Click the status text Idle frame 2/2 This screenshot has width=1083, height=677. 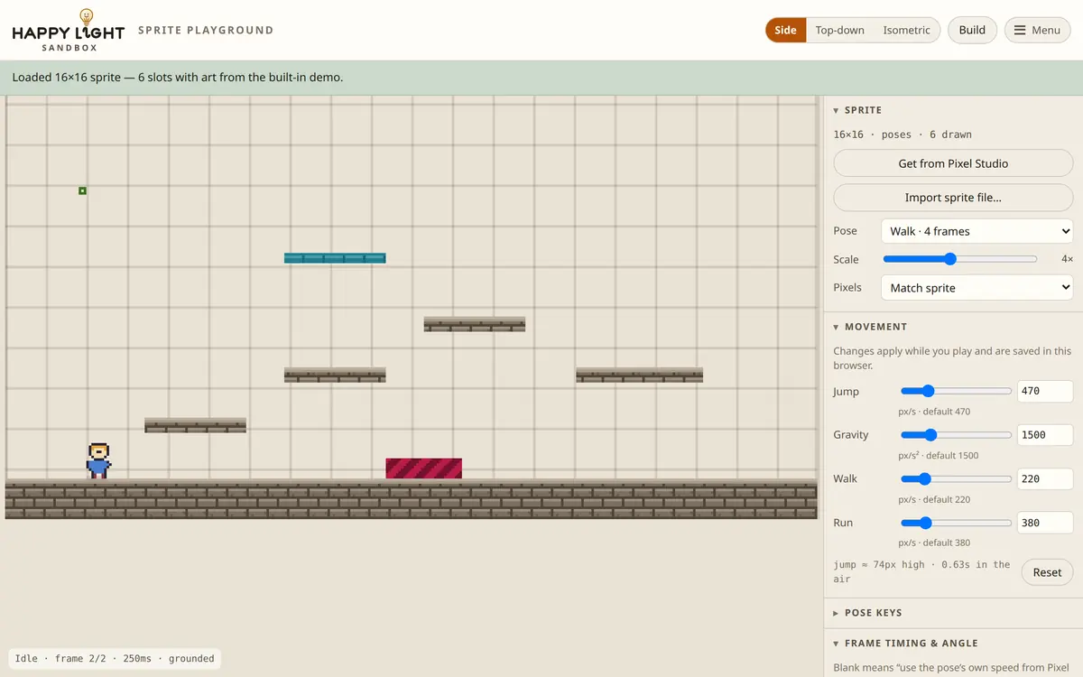[x=114, y=659]
